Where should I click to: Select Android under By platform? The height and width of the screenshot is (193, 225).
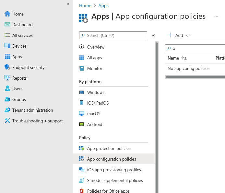tap(95, 124)
